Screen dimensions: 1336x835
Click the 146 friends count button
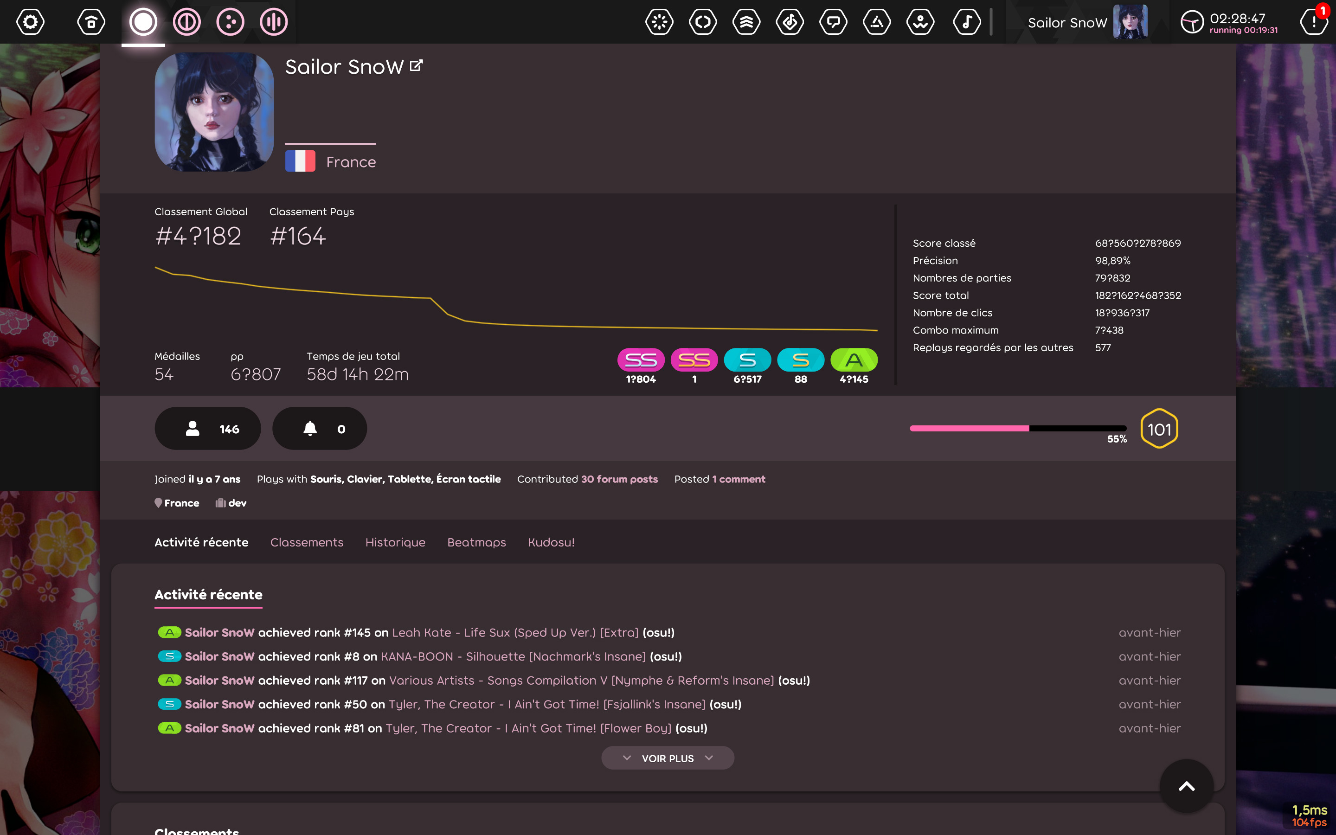[207, 428]
